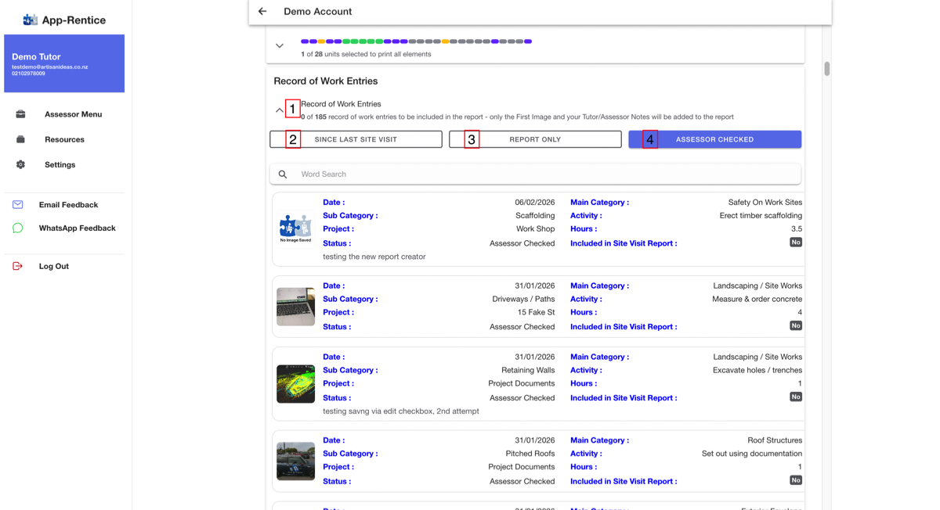Click the Demo Tutor profile card
Viewport: 940px width, 510px height.
(x=64, y=63)
